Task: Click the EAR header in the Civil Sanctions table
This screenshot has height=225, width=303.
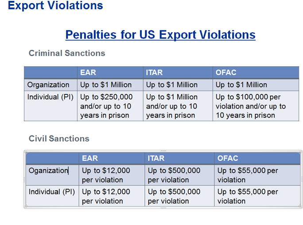Action: (x=90, y=158)
